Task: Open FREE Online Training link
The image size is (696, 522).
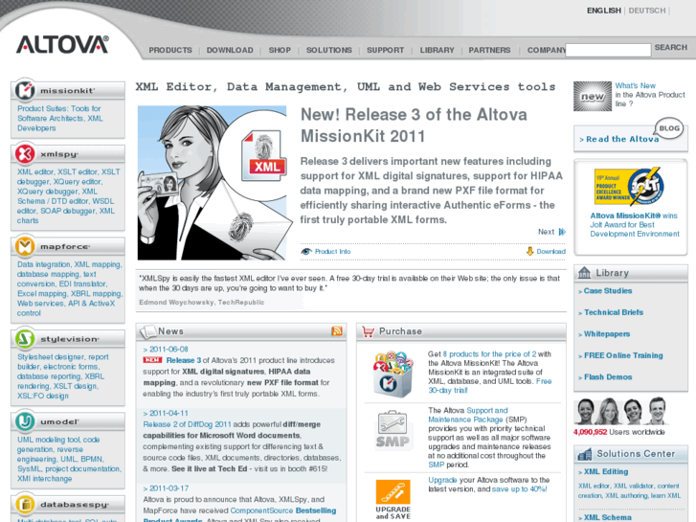Action: [623, 355]
